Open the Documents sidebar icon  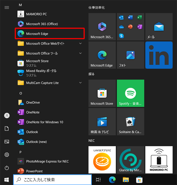coord(7,128)
